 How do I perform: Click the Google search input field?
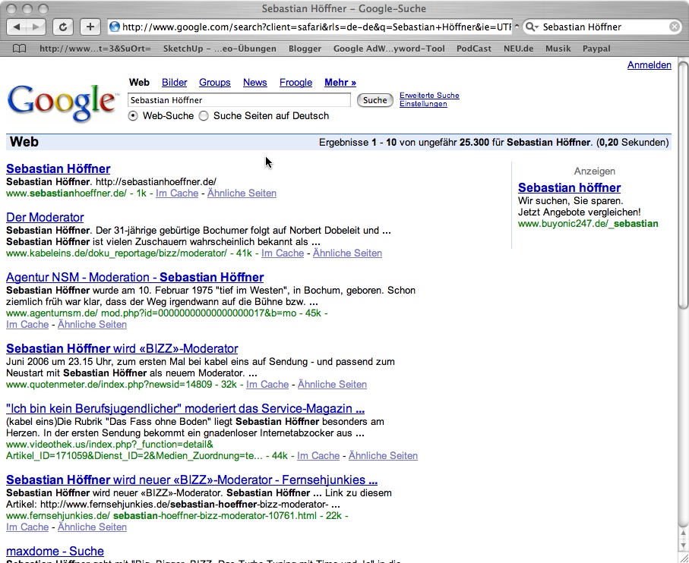point(239,100)
